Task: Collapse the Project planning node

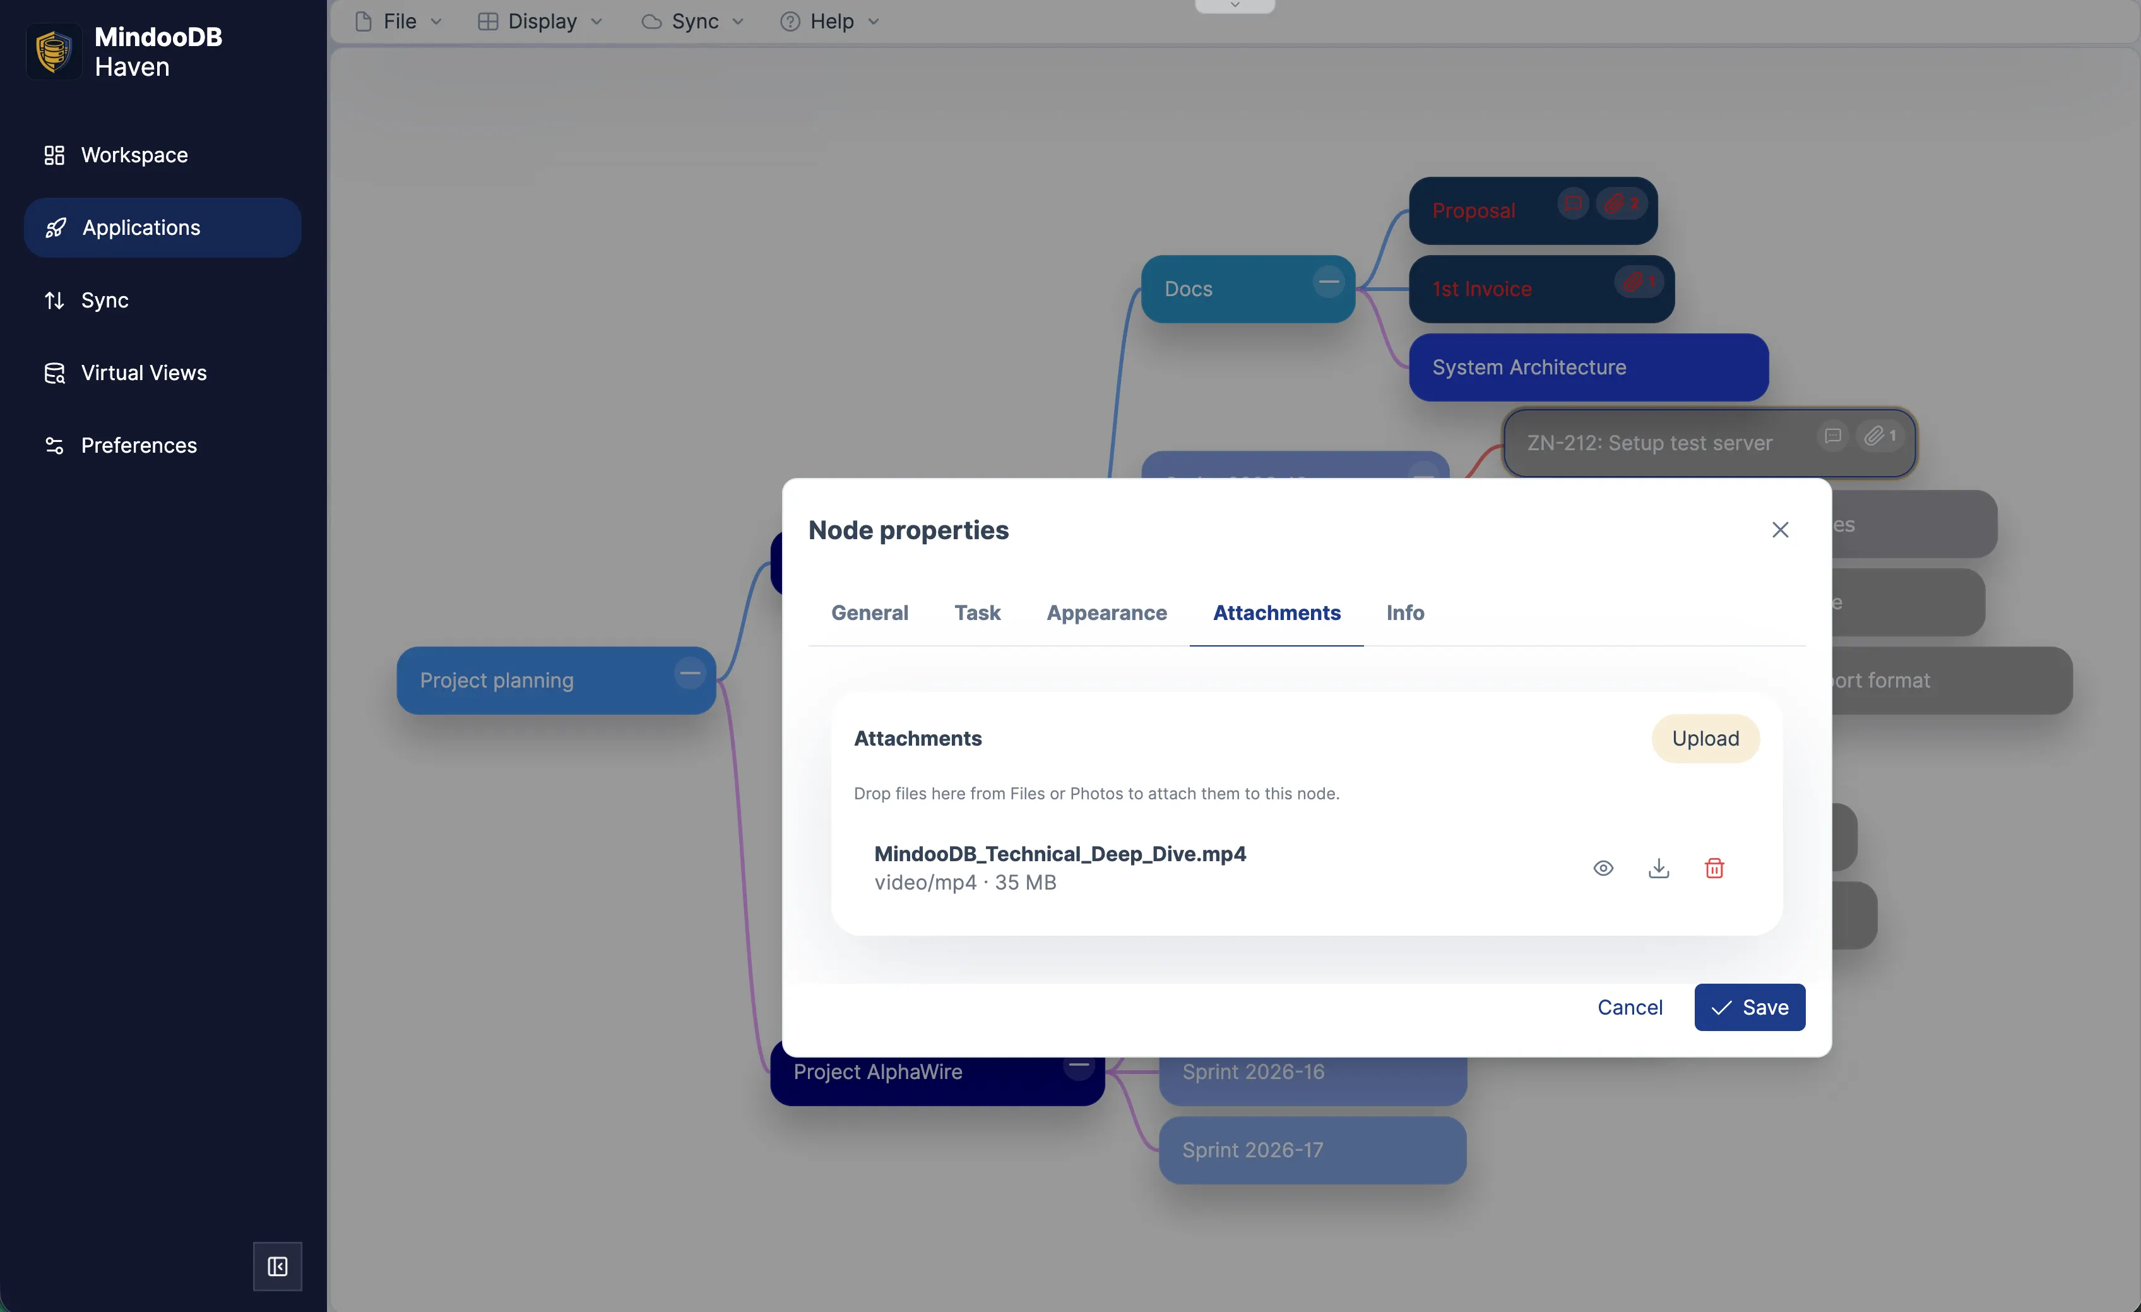Action: [690, 673]
